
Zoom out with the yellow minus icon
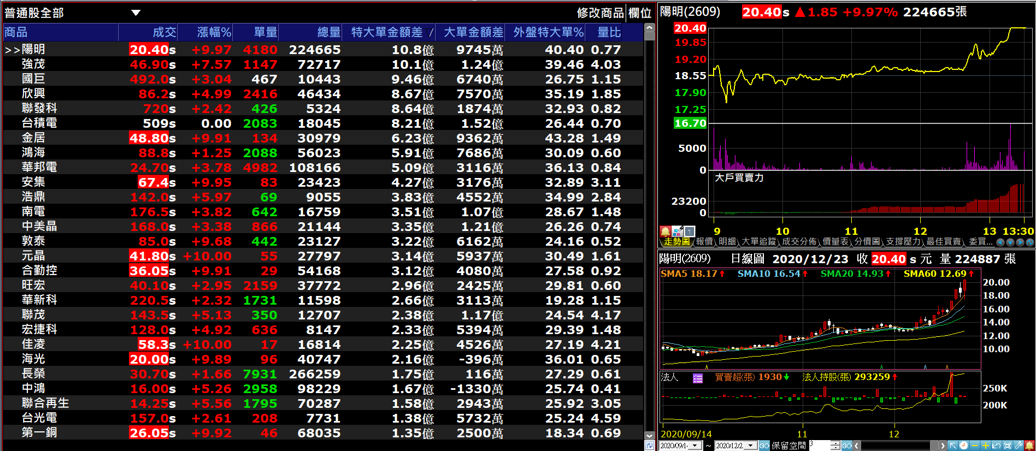(975, 446)
